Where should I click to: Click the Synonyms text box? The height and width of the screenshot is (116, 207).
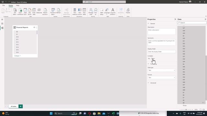(162, 42)
